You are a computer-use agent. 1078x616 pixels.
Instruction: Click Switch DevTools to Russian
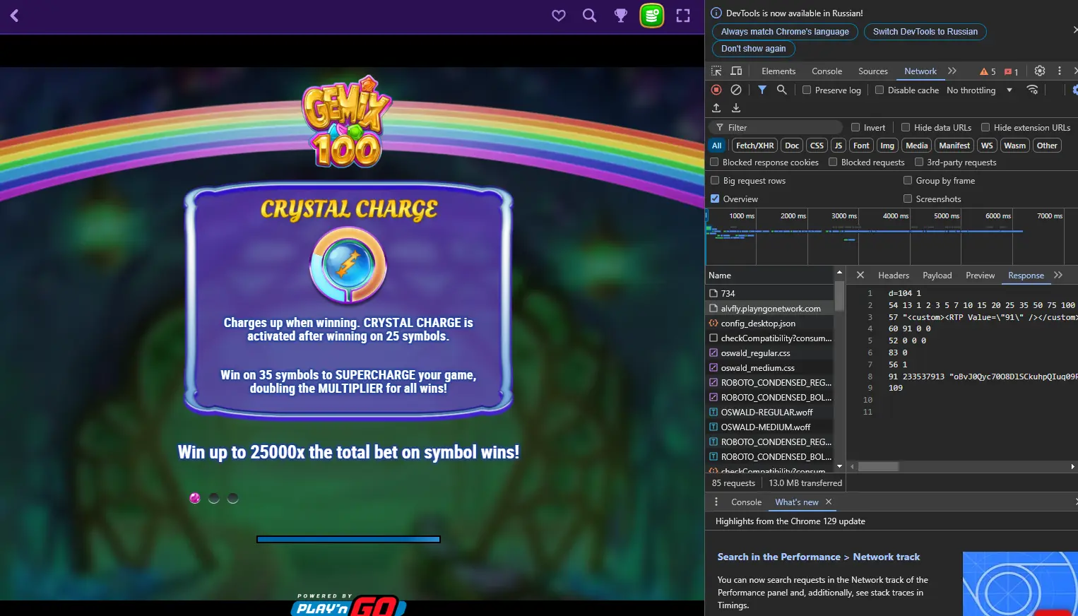(925, 32)
